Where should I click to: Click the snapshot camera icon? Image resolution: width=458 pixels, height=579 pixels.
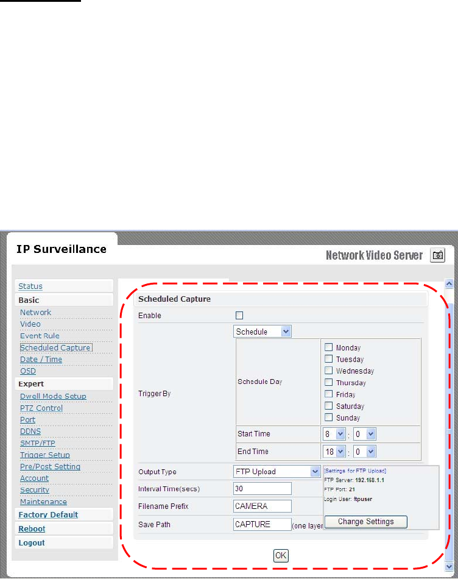(438, 255)
